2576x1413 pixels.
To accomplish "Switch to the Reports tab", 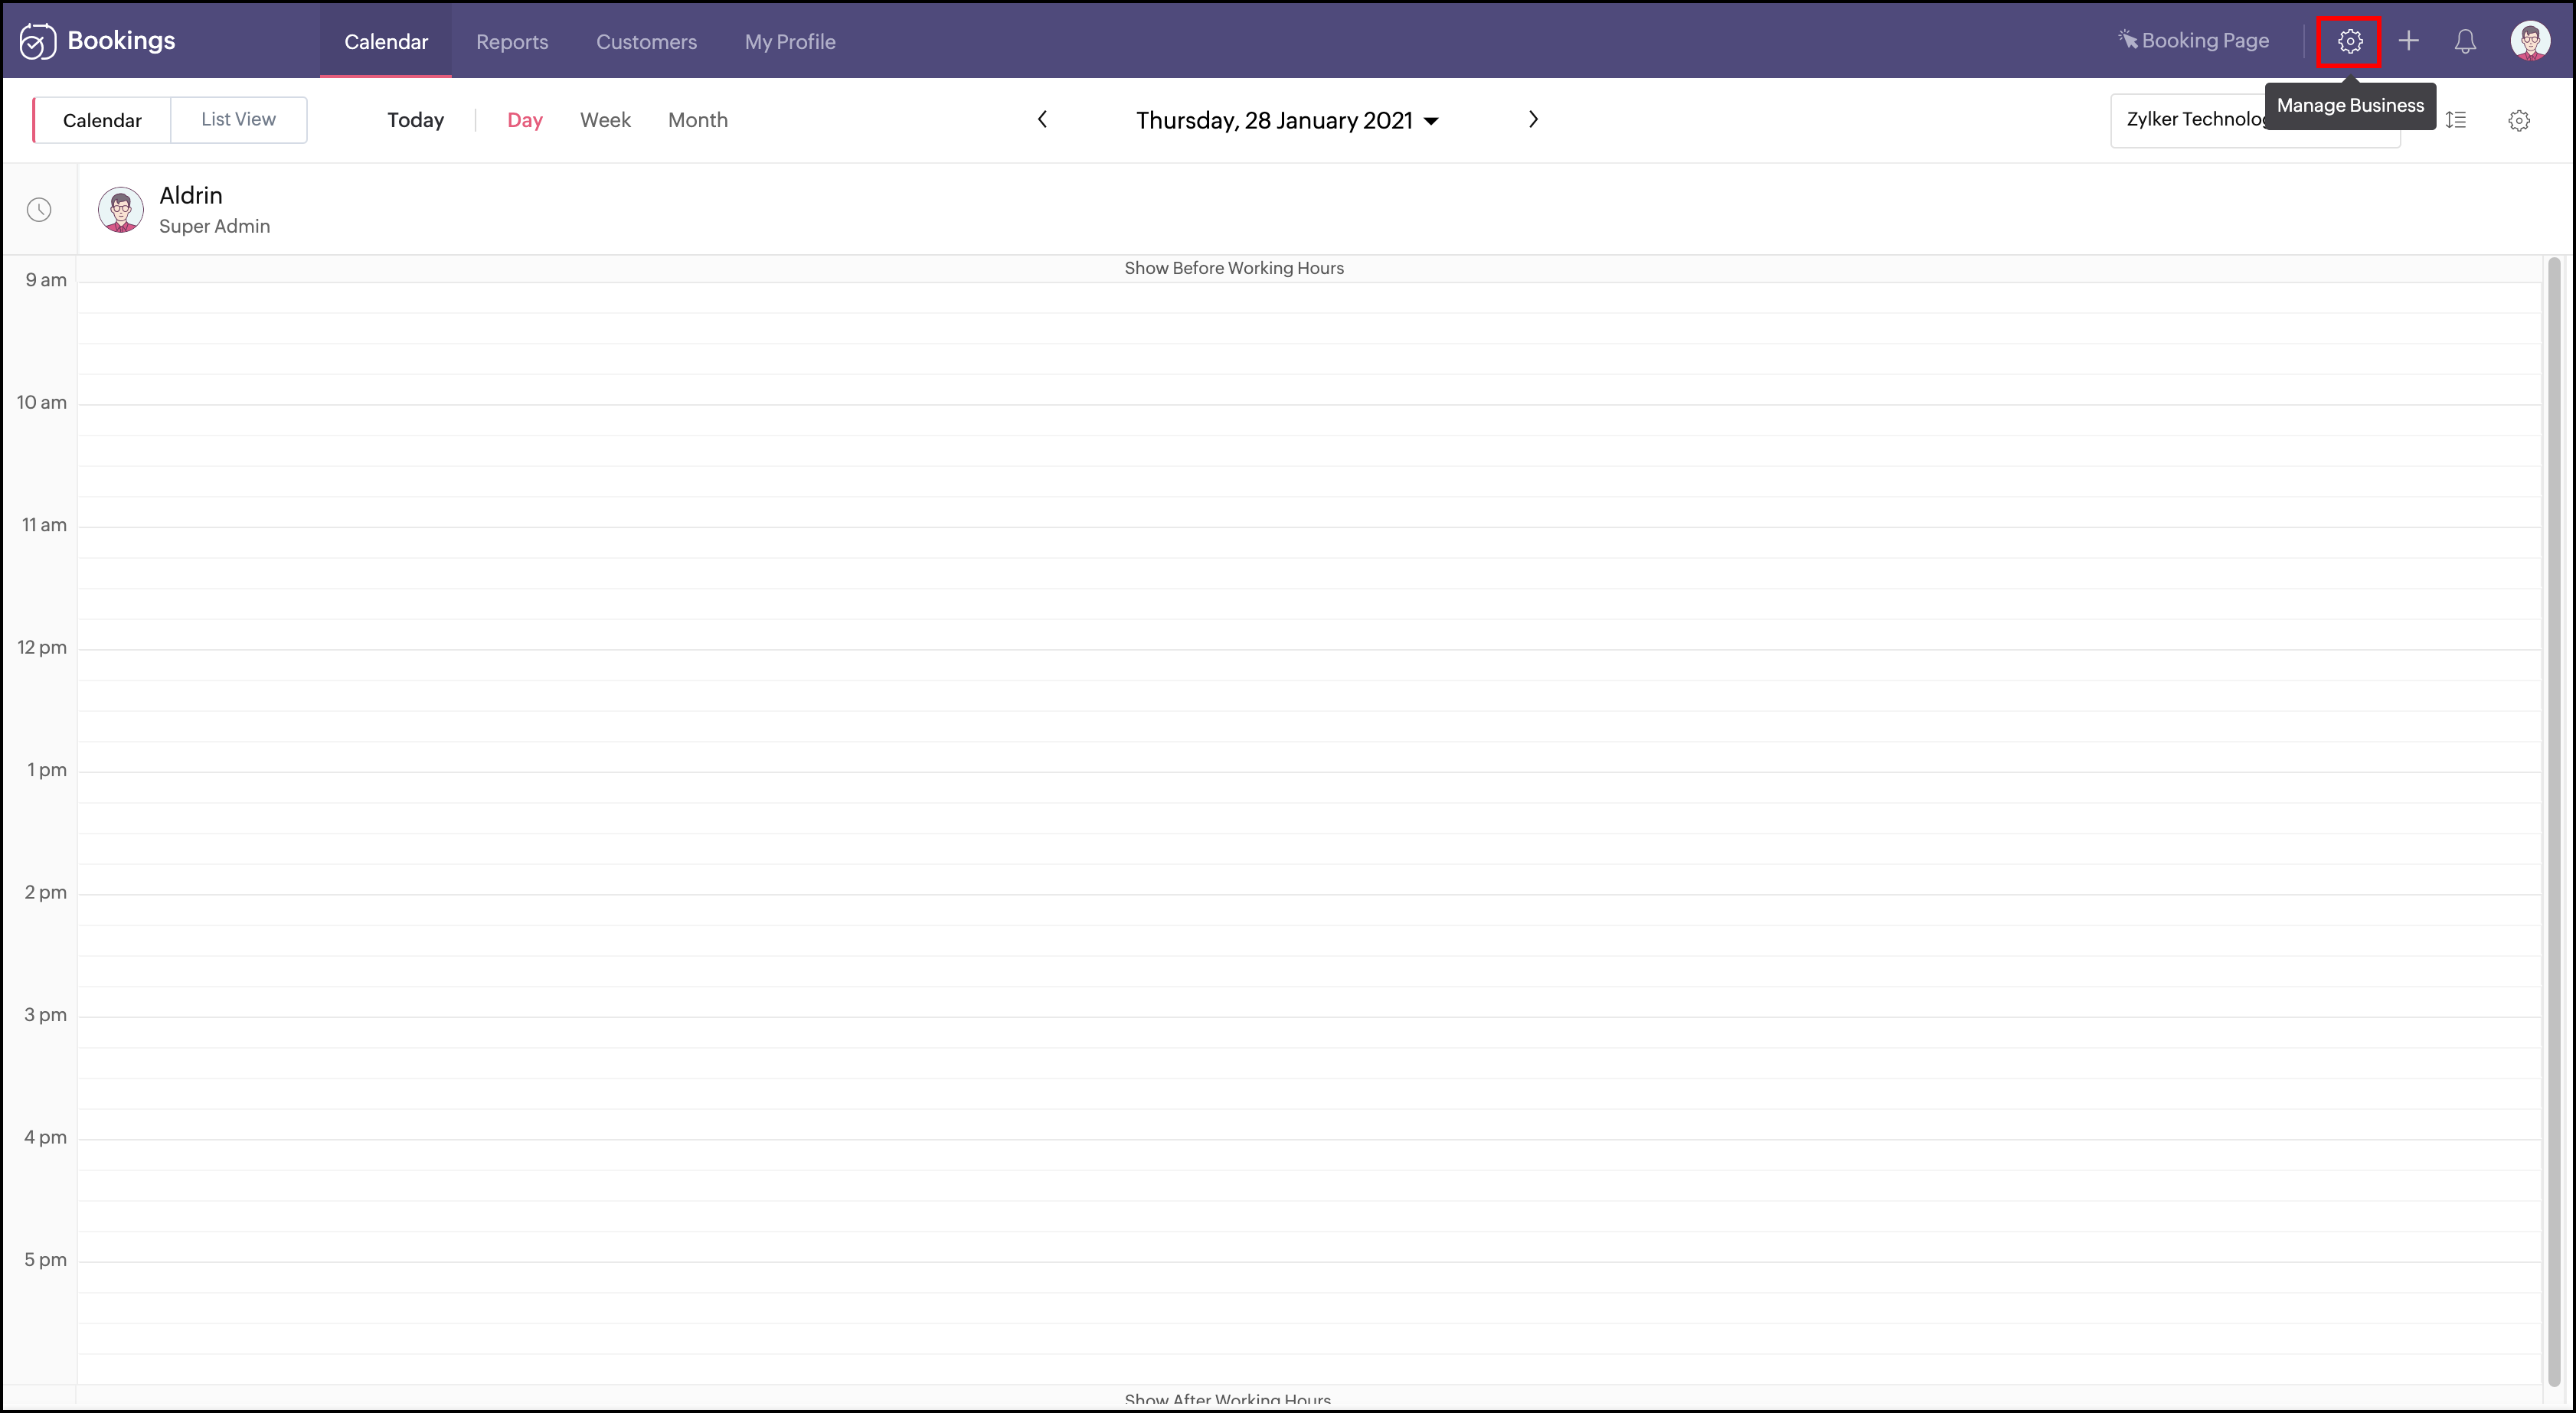I will [511, 41].
